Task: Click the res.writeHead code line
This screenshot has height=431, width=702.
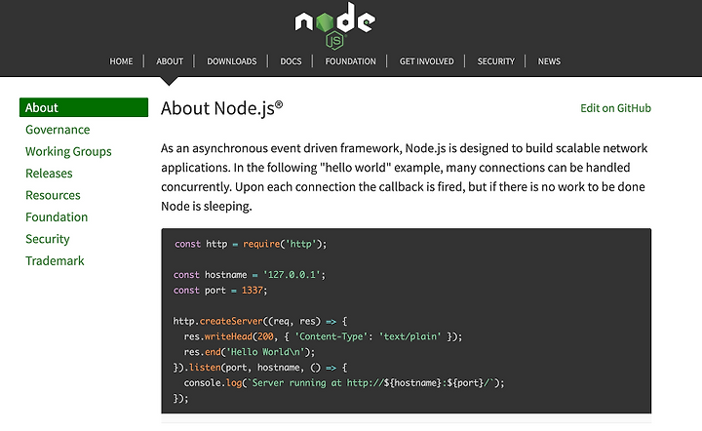Action: pos(323,336)
